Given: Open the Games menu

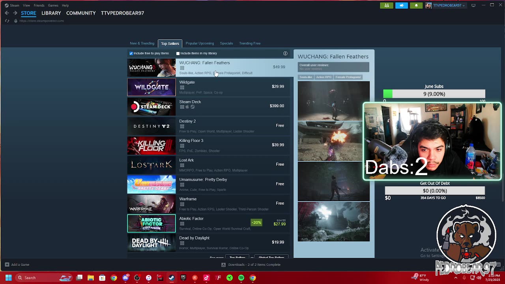Looking at the screenshot, I should pos(53,6).
